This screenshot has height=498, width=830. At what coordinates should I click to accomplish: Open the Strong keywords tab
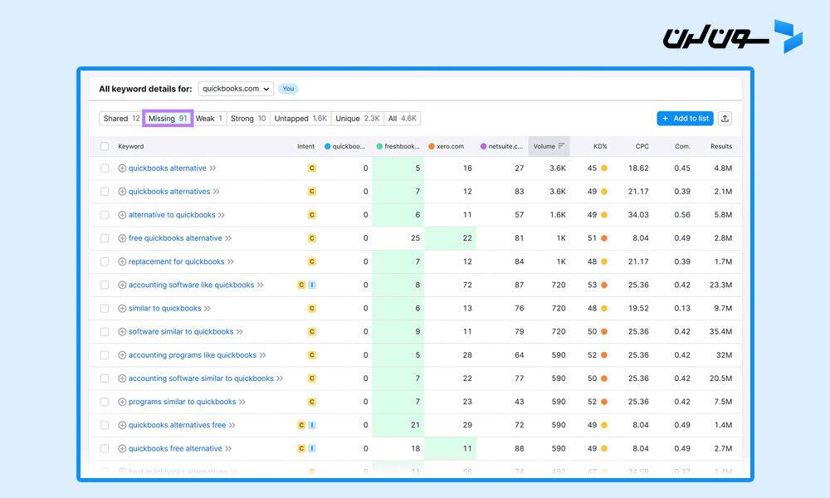[x=248, y=119]
